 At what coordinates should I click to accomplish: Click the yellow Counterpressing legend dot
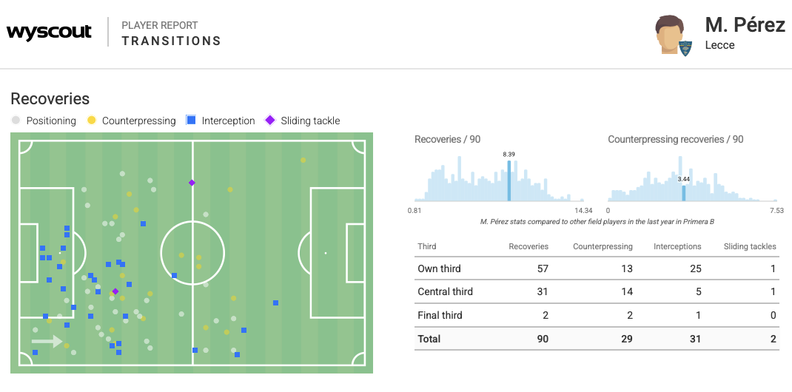(x=92, y=121)
